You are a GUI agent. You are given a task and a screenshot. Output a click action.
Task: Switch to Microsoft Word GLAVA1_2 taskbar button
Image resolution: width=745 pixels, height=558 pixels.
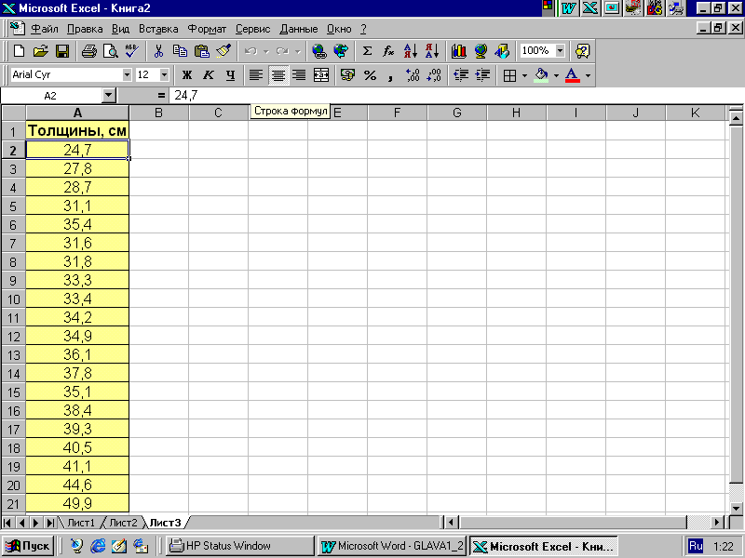(391, 546)
